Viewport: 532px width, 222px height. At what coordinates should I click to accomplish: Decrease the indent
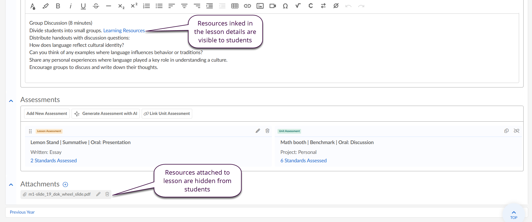click(x=222, y=6)
